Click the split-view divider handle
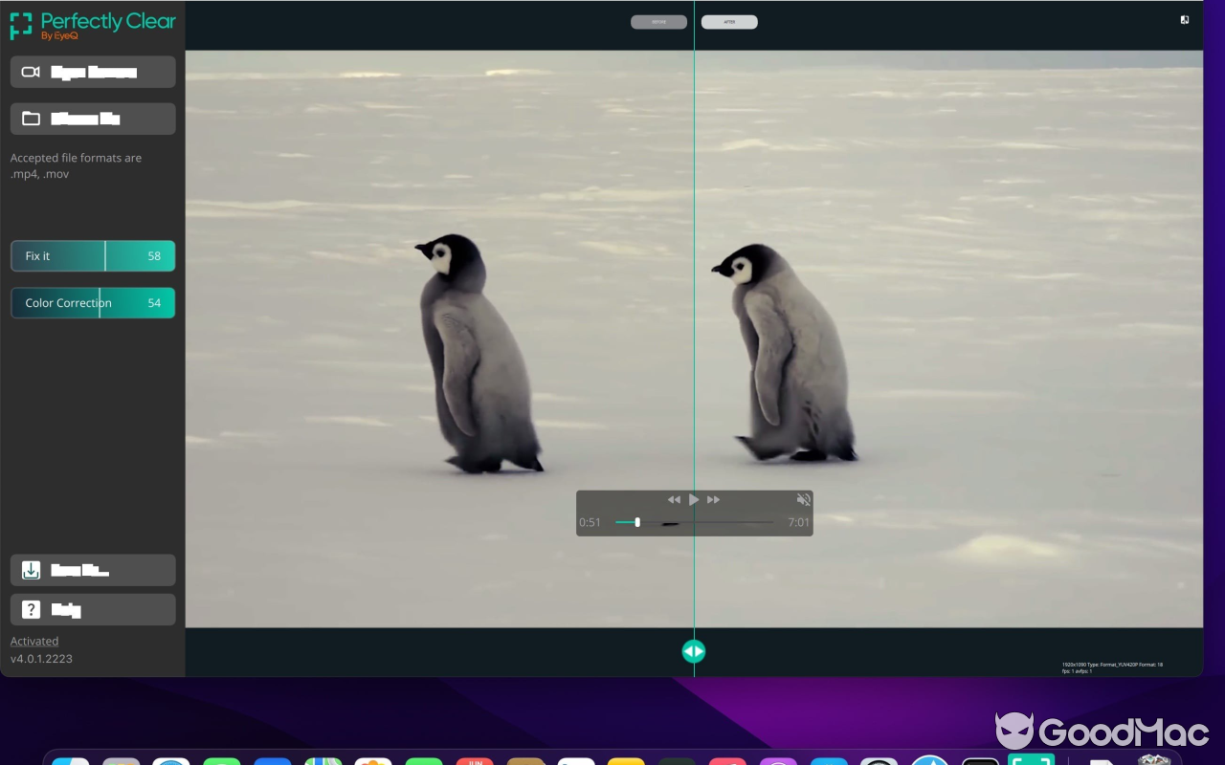This screenshot has width=1225, height=765. [694, 651]
